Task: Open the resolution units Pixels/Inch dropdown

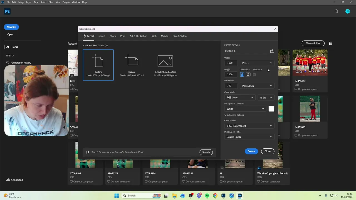Action: tap(257, 86)
